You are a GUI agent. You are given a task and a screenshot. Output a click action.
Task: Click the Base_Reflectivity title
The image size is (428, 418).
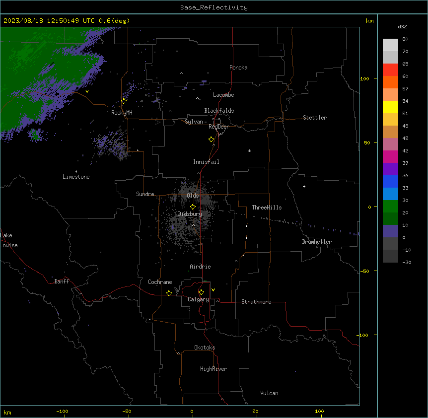[x=214, y=7]
